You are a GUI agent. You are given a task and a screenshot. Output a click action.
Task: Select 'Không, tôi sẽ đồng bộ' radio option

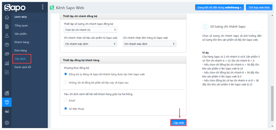pos(66,82)
